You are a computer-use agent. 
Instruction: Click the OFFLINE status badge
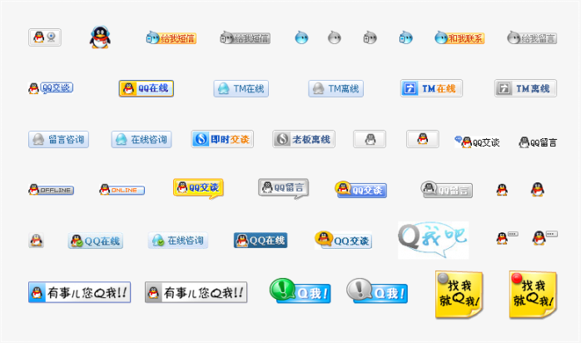[51, 190]
